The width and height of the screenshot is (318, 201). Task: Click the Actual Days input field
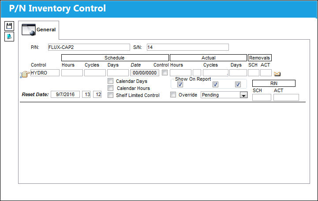pyautogui.click(x=238, y=73)
